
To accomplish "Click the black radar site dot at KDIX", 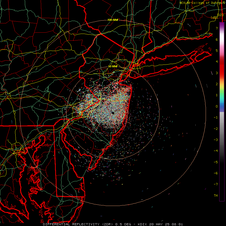I will point(113,113).
